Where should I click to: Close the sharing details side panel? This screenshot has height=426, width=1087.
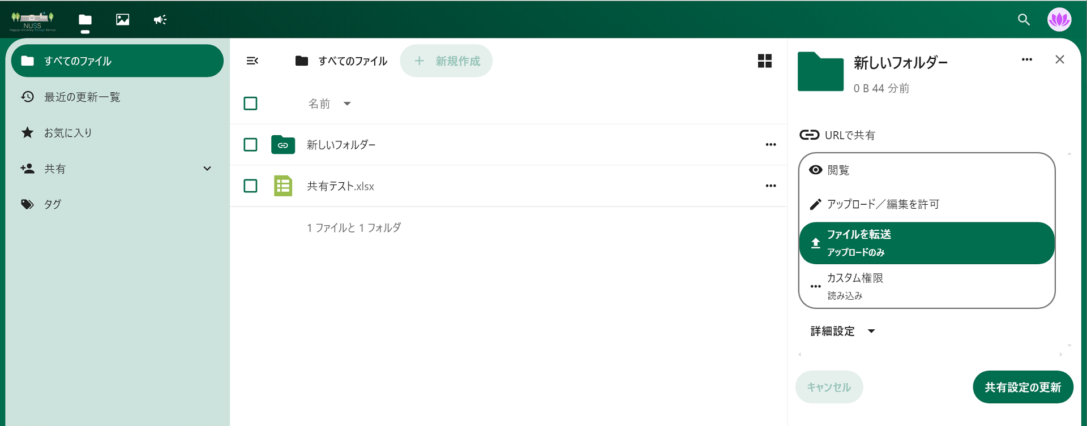click(1060, 60)
